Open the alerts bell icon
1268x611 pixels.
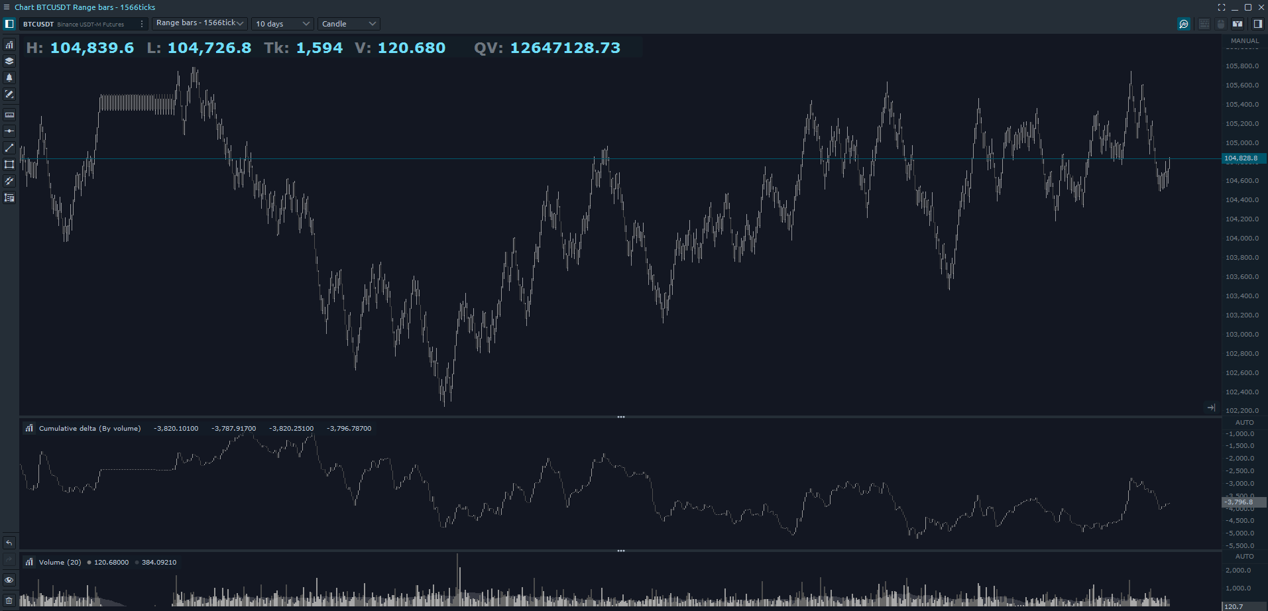point(9,78)
